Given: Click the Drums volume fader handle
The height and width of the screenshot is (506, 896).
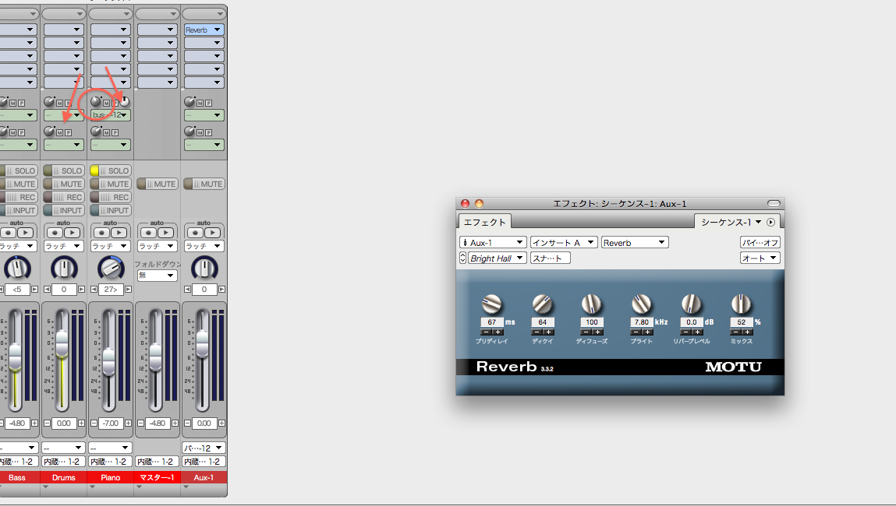Looking at the screenshot, I should [x=62, y=345].
